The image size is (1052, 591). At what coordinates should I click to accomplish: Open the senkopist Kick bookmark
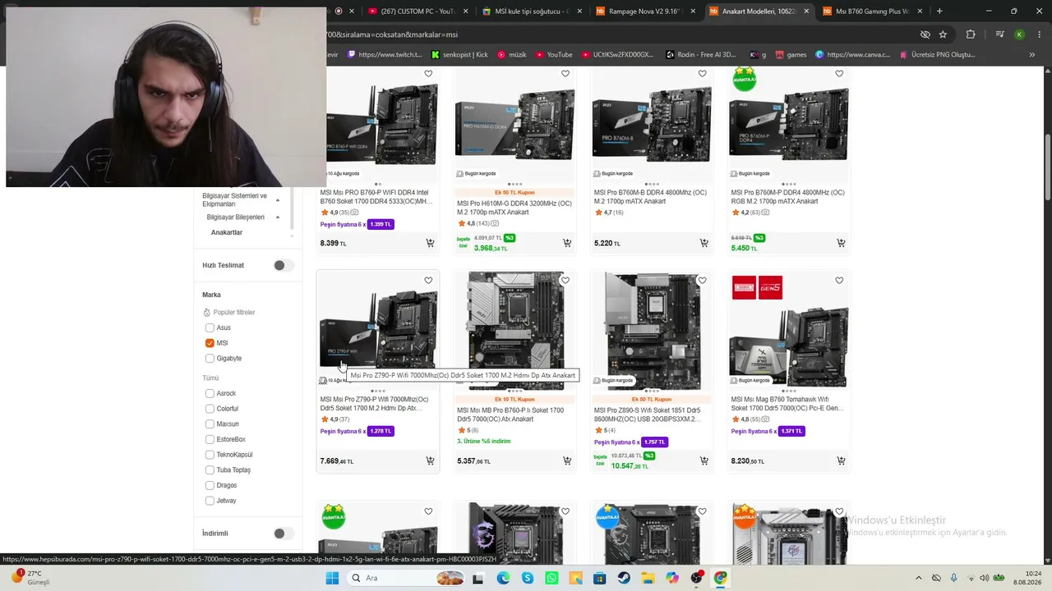459,55
